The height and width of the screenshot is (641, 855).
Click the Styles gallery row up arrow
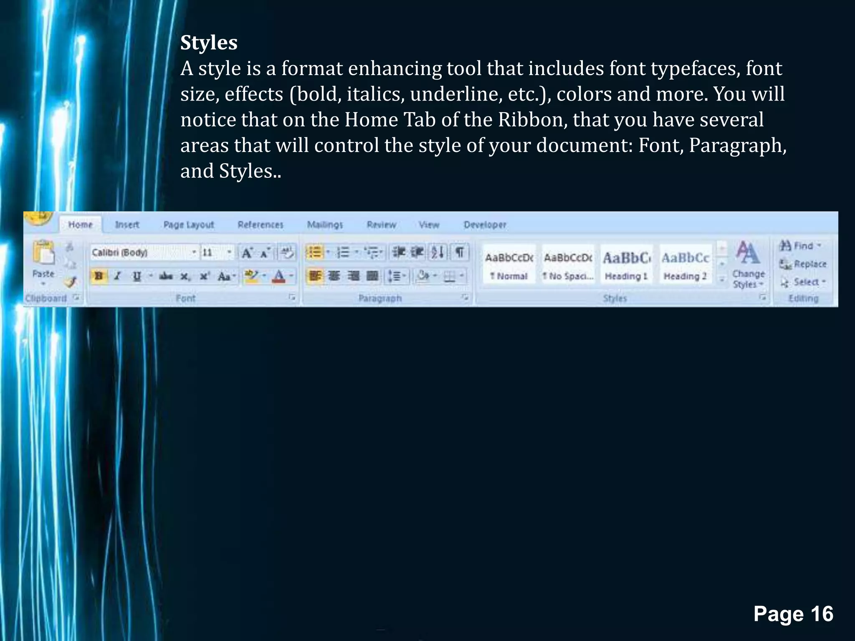click(x=721, y=248)
